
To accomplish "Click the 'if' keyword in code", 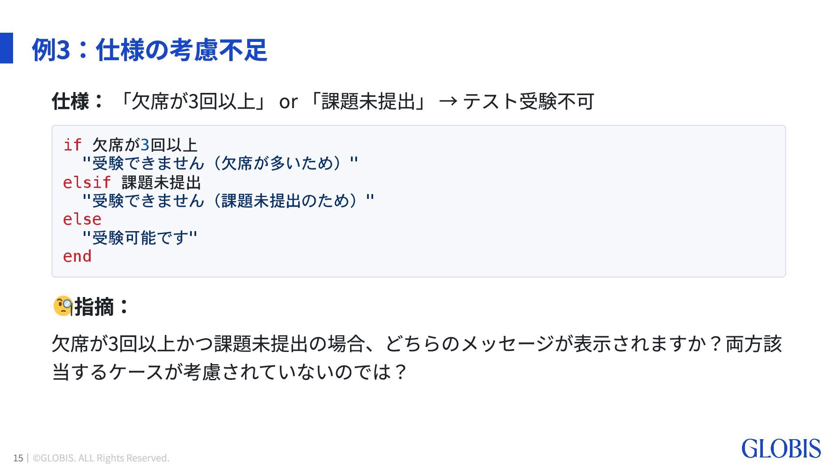I will pyautogui.click(x=72, y=145).
